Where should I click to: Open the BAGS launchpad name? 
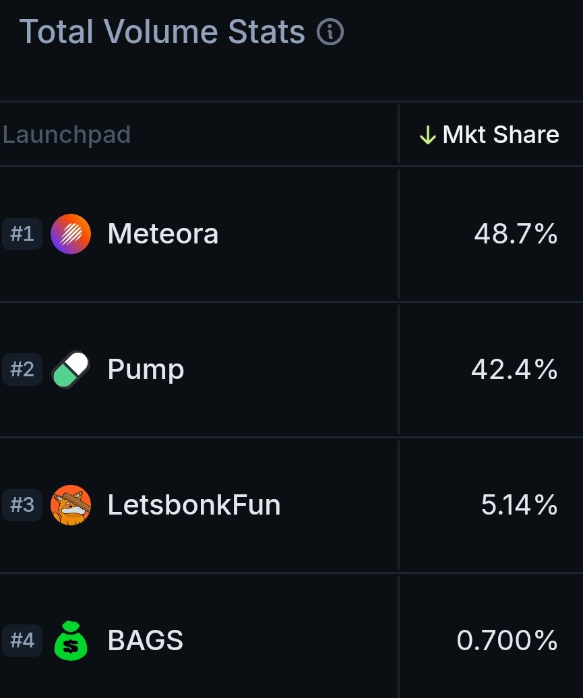click(145, 641)
